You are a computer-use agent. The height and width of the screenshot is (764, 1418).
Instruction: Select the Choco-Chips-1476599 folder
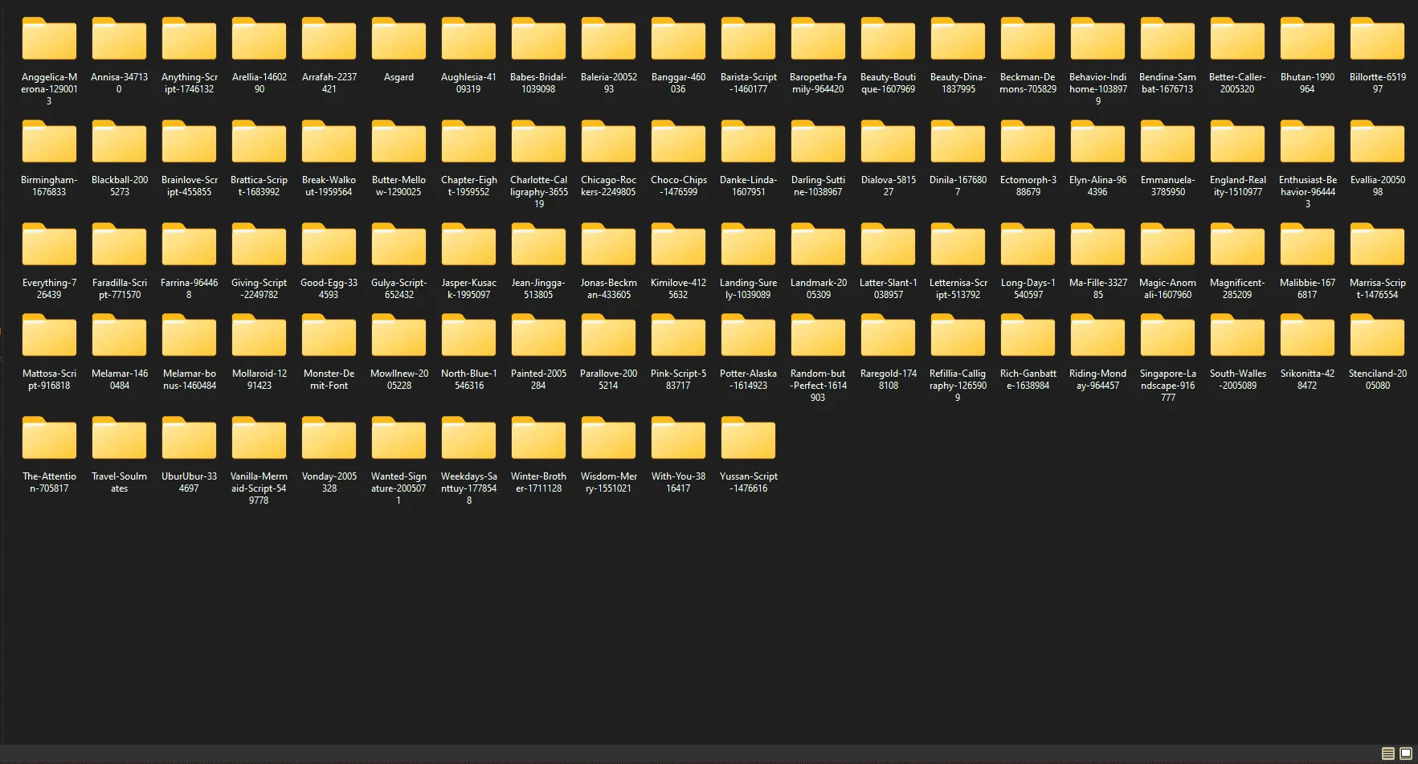point(678,158)
